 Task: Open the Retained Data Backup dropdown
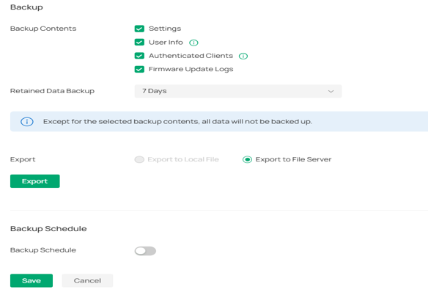[238, 91]
